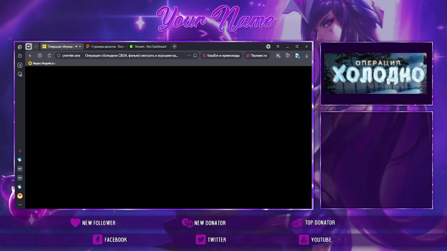Bookmark the page with the bookmark icon
447x251 pixels.
[x=195, y=55]
